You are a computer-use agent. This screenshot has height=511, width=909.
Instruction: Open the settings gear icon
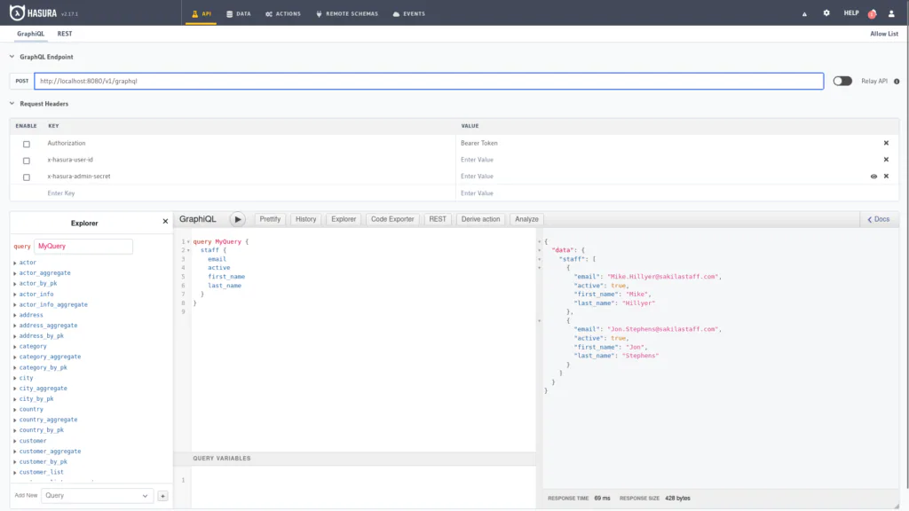[826, 13]
